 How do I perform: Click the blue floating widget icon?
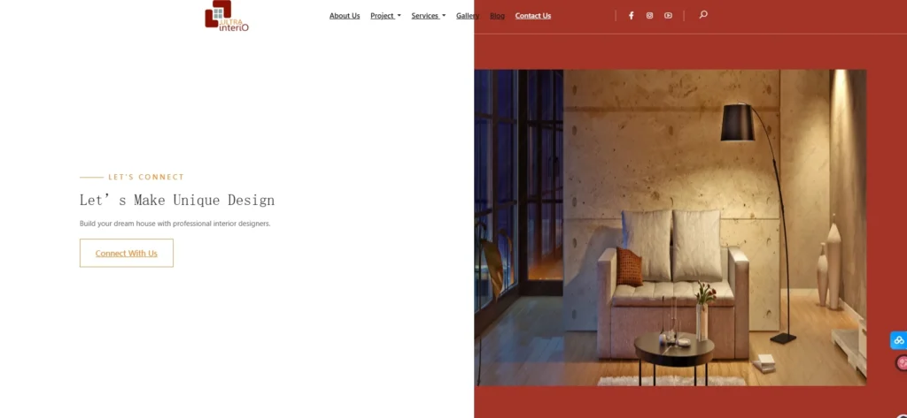[x=899, y=340]
